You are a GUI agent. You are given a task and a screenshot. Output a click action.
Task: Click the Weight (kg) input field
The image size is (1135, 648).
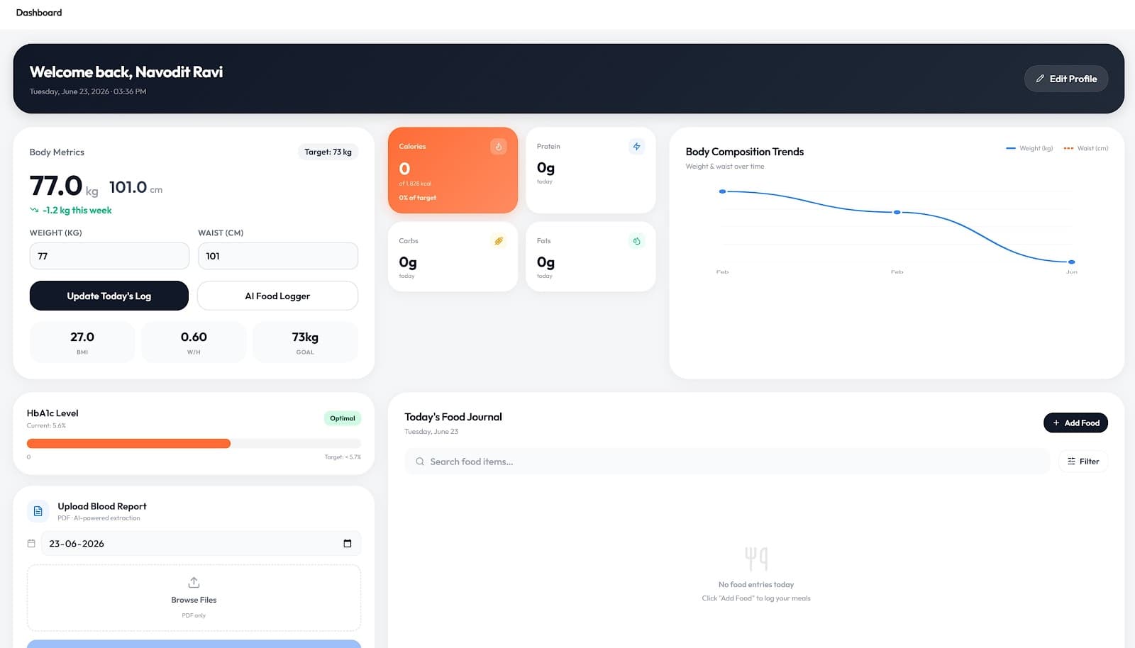(109, 256)
